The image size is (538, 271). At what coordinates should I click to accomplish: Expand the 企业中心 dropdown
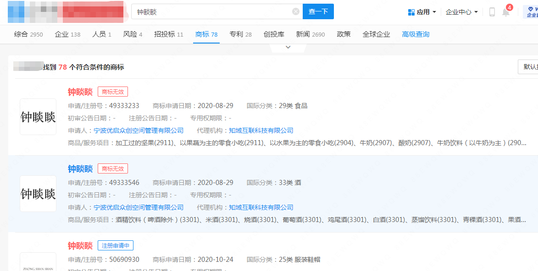pos(462,12)
